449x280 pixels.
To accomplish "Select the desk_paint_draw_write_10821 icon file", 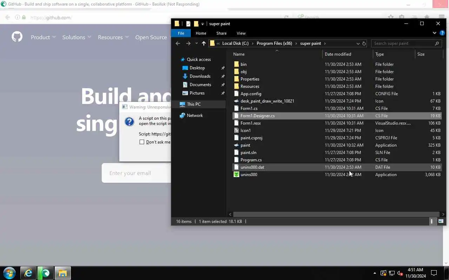I will (236, 101).
